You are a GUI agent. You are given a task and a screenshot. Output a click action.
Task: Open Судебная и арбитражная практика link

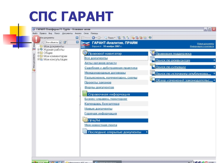click(111, 68)
